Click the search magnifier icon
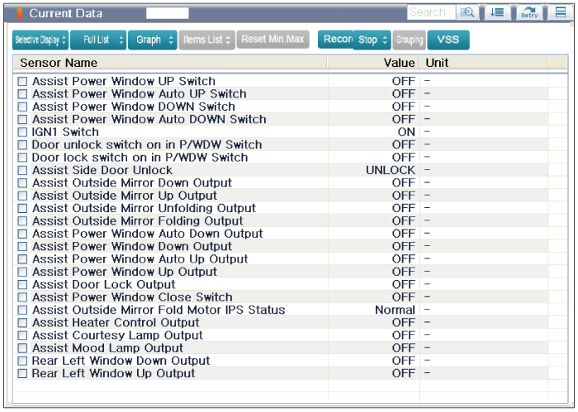This screenshot has width=578, height=412. pyautogui.click(x=467, y=12)
